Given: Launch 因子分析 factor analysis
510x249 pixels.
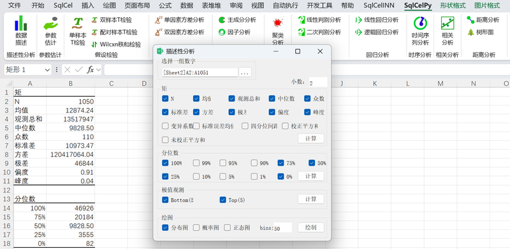Looking at the screenshot, I should click(x=235, y=32).
